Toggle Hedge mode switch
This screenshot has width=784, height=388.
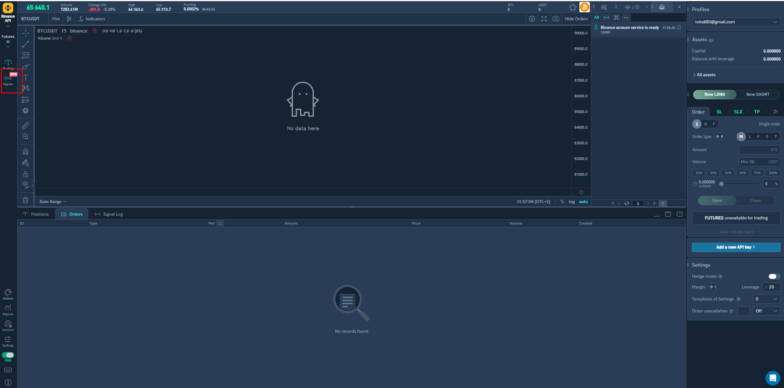tap(774, 276)
